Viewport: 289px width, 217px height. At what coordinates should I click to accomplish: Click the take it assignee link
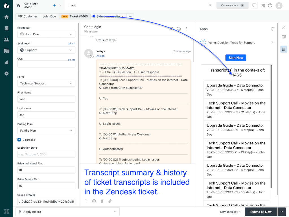point(71,43)
